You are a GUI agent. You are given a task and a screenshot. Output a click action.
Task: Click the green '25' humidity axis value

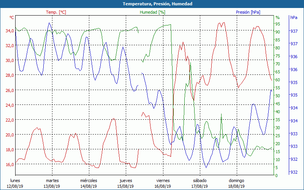point(278,136)
